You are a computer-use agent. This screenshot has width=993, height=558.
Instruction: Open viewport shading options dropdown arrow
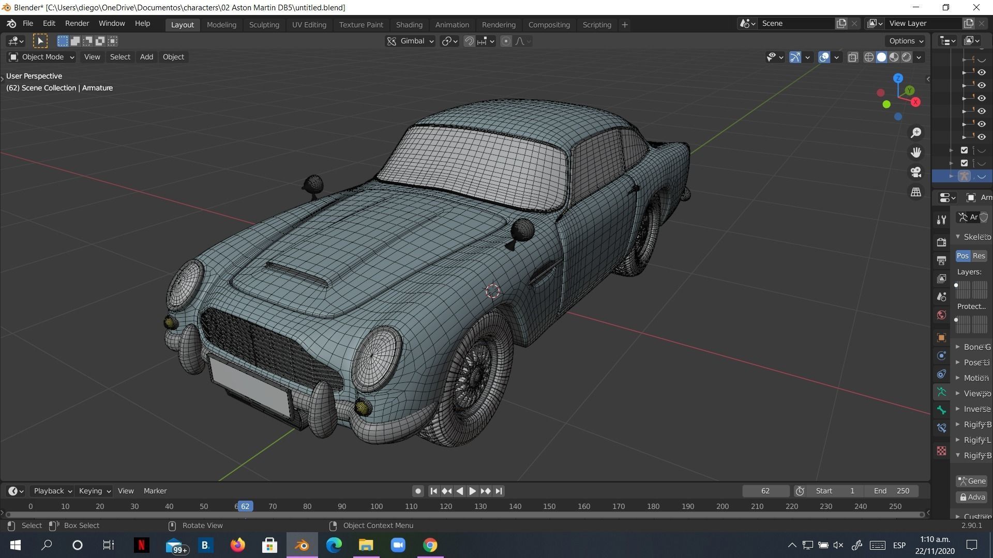click(919, 57)
